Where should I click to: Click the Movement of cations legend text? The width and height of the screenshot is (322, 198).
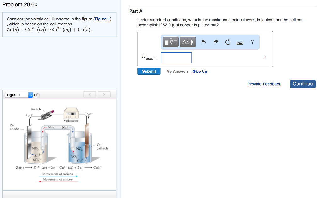pyautogui.click(x=58, y=174)
